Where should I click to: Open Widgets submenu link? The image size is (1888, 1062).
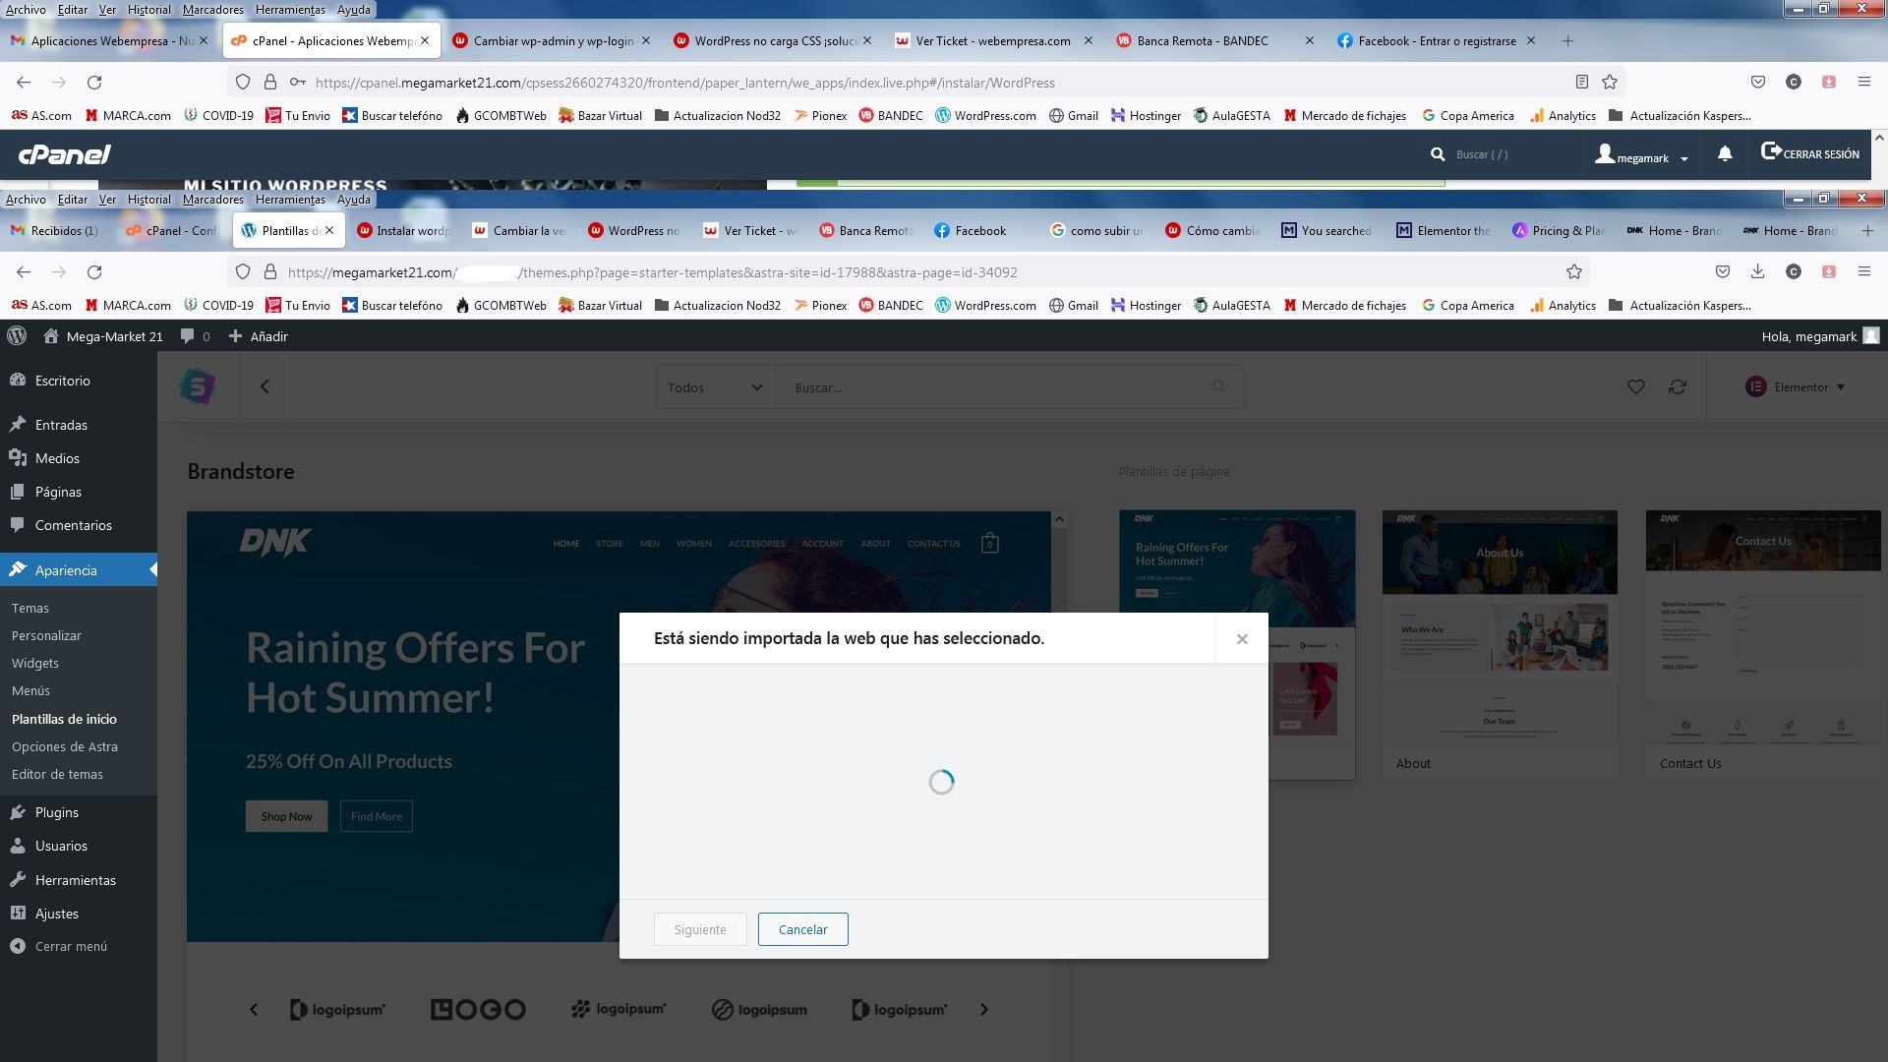click(35, 663)
